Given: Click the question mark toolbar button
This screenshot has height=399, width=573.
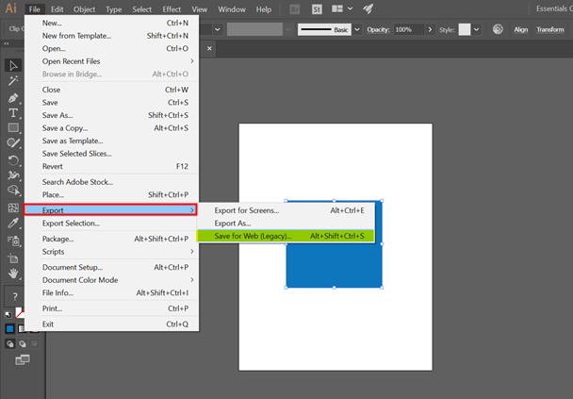Looking at the screenshot, I should pyautogui.click(x=15, y=296).
